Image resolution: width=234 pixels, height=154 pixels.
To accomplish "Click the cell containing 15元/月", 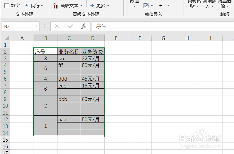I will click(93, 85).
